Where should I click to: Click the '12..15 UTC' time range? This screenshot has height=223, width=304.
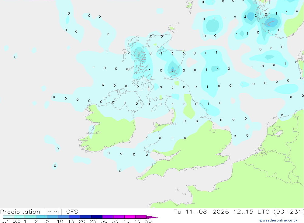pyautogui.click(x=252, y=212)
